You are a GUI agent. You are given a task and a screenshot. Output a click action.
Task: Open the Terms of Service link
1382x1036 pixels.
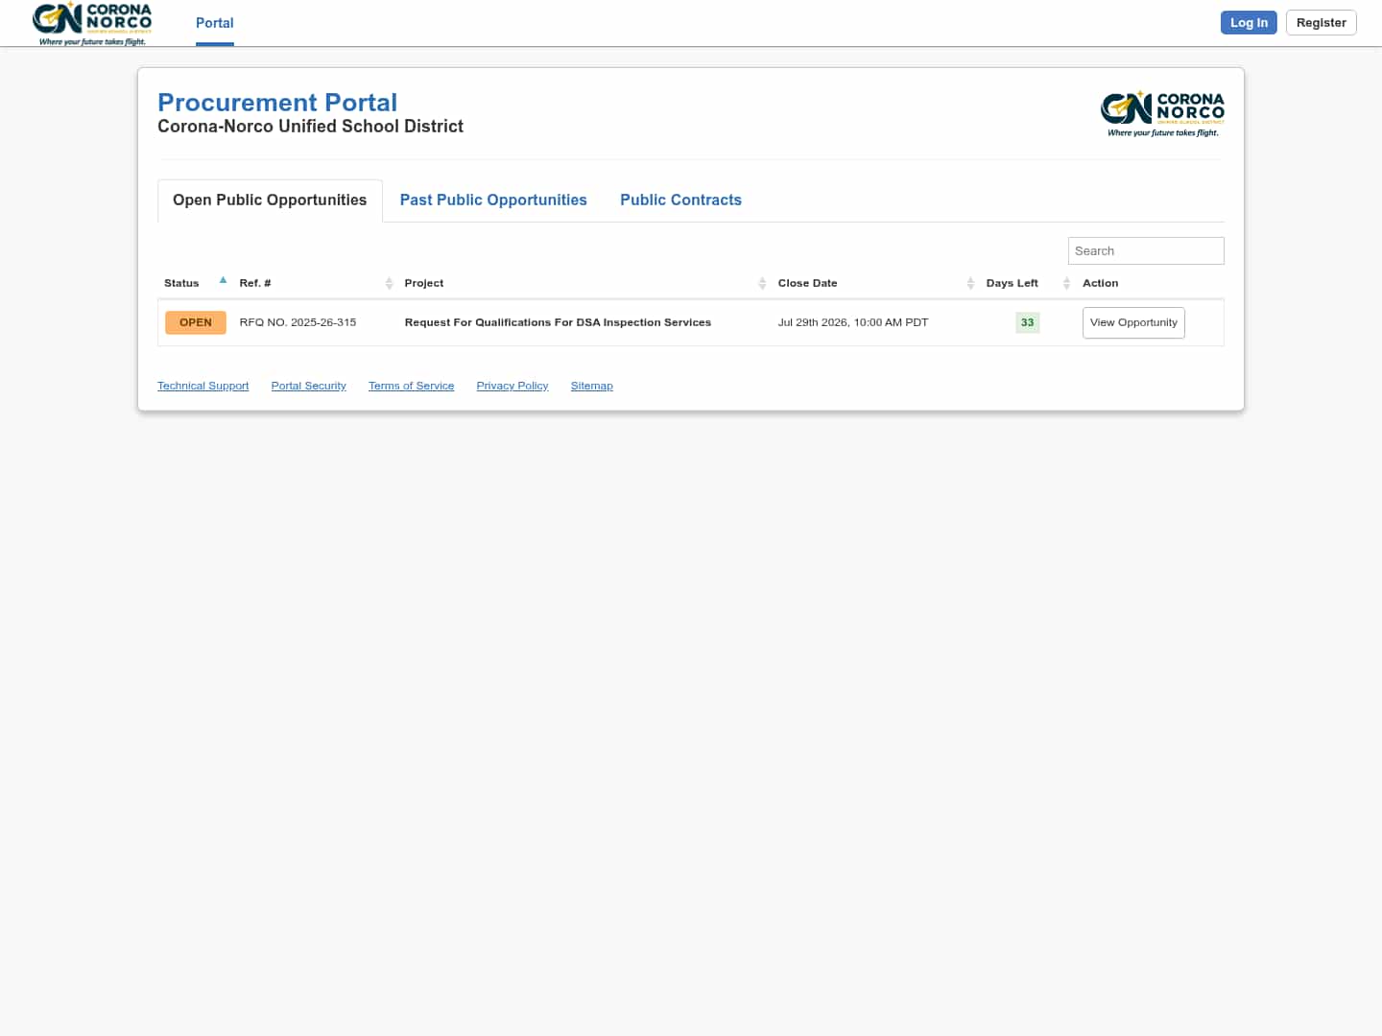(x=411, y=386)
